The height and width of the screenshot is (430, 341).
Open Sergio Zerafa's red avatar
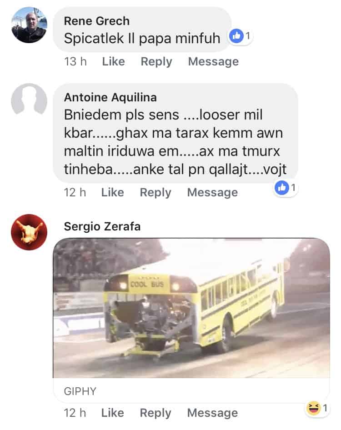pyautogui.click(x=29, y=232)
